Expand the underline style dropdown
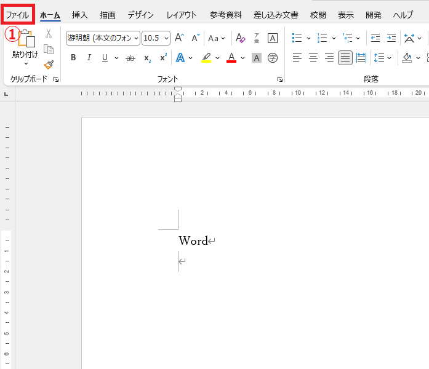The height and width of the screenshot is (369, 429). (116, 58)
